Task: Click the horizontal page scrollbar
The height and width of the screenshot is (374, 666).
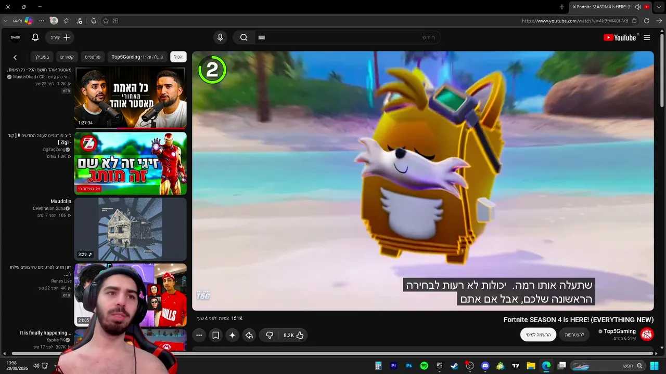Action: coord(331,354)
